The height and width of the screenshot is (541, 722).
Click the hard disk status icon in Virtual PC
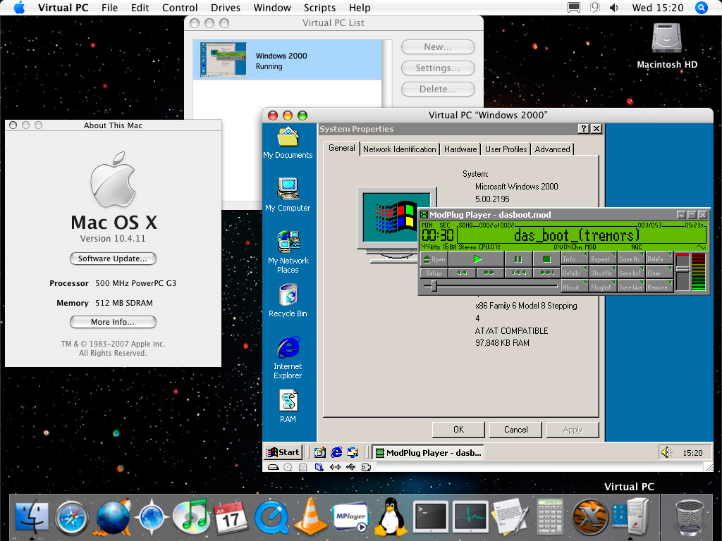(x=273, y=468)
